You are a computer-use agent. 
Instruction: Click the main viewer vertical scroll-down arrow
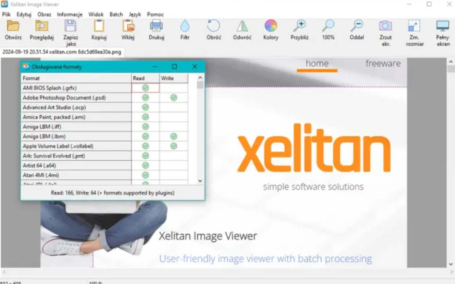click(x=451, y=264)
